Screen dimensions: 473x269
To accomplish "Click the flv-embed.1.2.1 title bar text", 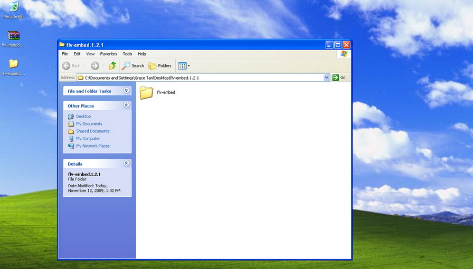I will [85, 45].
